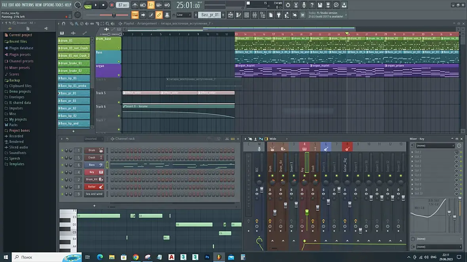The height and width of the screenshot is (262, 467).
Task: Open the Mixer view icon
Action: (x=254, y=15)
